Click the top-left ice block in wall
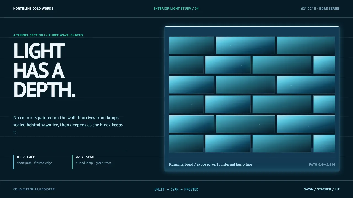This screenshot has width=353, height=198. click(192, 45)
